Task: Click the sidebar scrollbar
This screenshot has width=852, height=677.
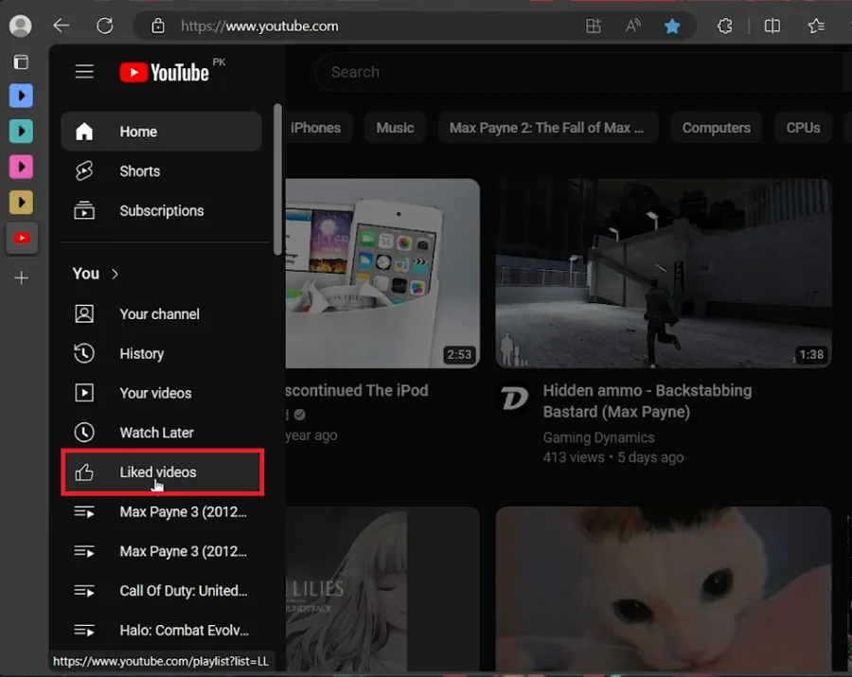Action: tap(277, 179)
